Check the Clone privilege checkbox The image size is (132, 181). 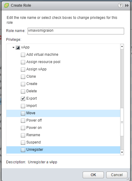click(23, 77)
